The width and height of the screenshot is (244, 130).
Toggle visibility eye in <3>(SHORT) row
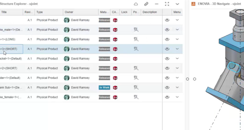(167, 49)
